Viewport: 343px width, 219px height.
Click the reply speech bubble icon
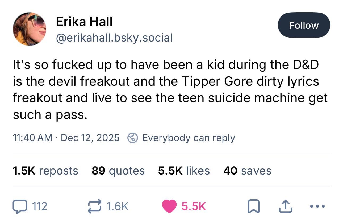pyautogui.click(x=20, y=206)
